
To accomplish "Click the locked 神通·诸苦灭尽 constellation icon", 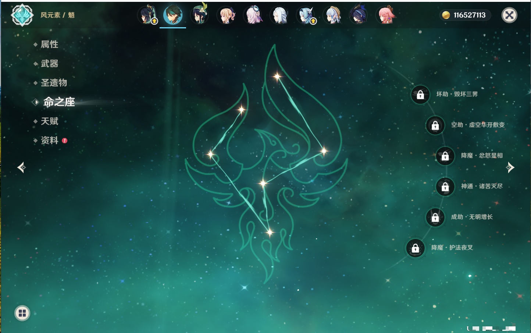I will pyautogui.click(x=445, y=187).
